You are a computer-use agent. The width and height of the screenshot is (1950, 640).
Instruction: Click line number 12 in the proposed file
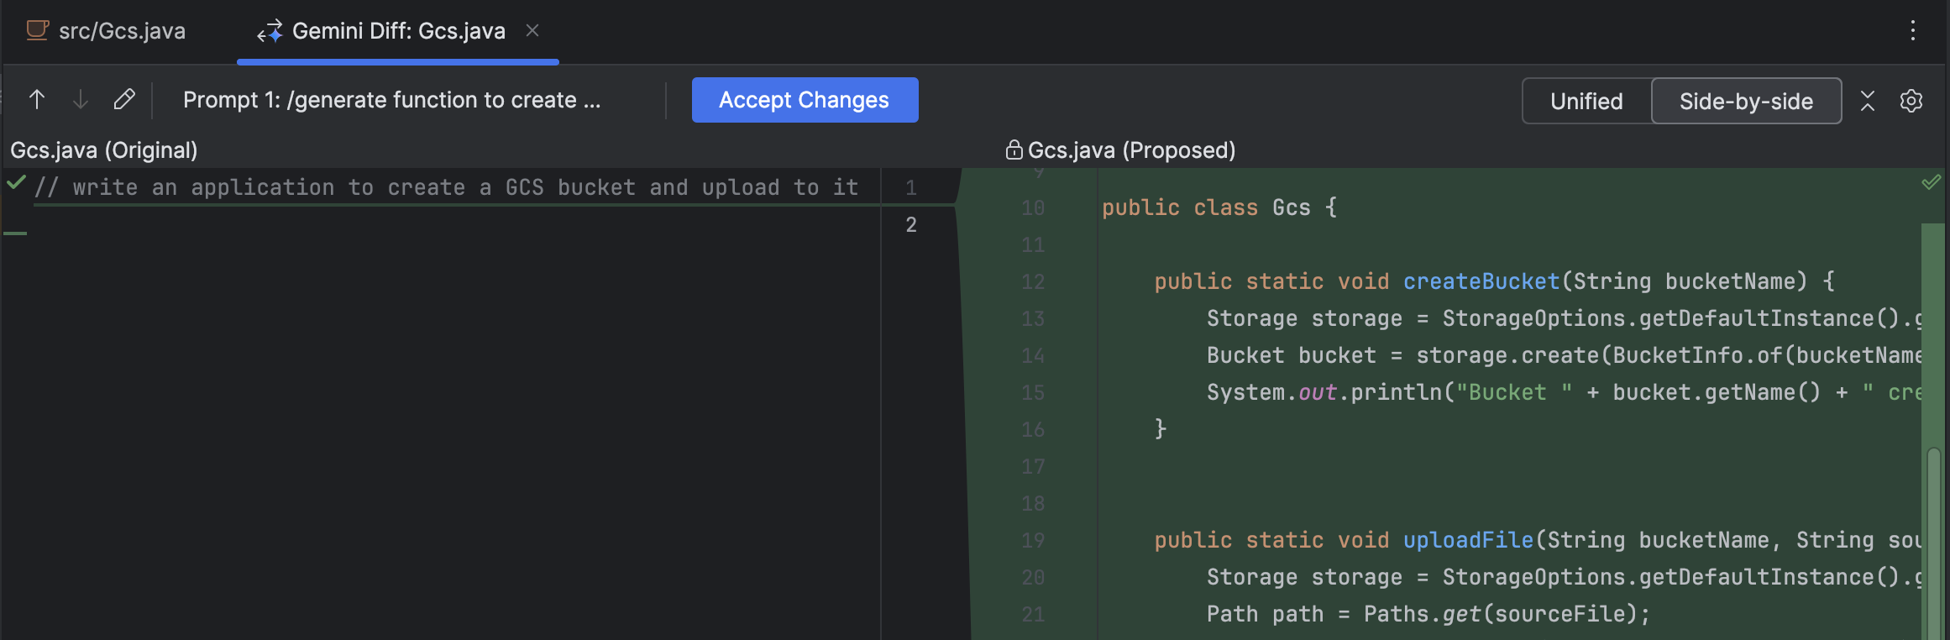click(x=1031, y=281)
